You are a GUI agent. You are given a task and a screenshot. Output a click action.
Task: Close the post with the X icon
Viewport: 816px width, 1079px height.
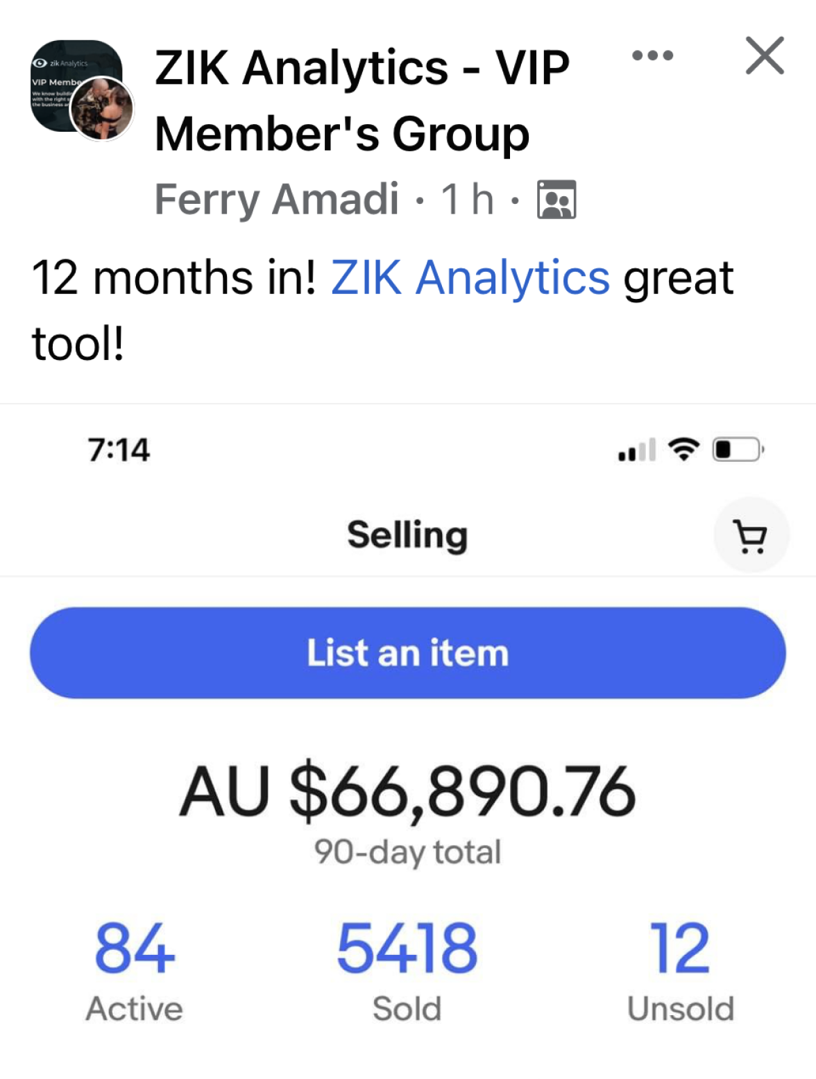coord(765,55)
